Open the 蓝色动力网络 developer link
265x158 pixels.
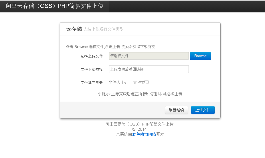(x=144, y=134)
